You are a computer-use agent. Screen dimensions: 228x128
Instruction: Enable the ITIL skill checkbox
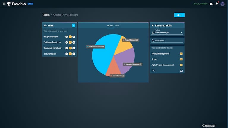181,71
